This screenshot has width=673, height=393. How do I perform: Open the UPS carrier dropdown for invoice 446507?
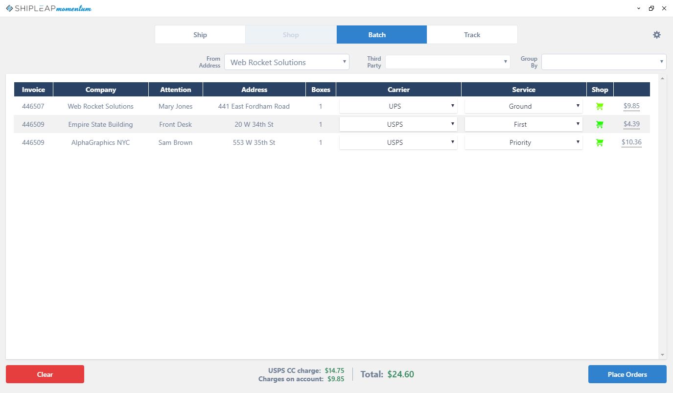coord(398,106)
